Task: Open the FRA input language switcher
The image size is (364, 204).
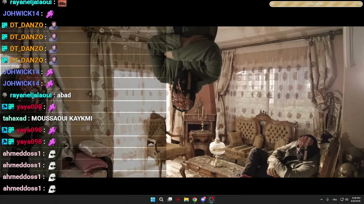Action: [335, 199]
